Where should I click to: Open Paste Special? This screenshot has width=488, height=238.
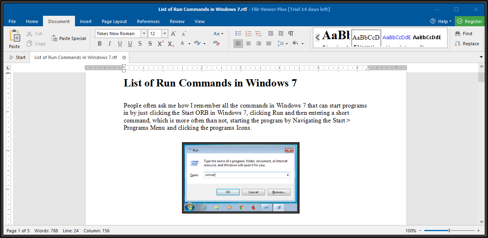click(x=68, y=38)
